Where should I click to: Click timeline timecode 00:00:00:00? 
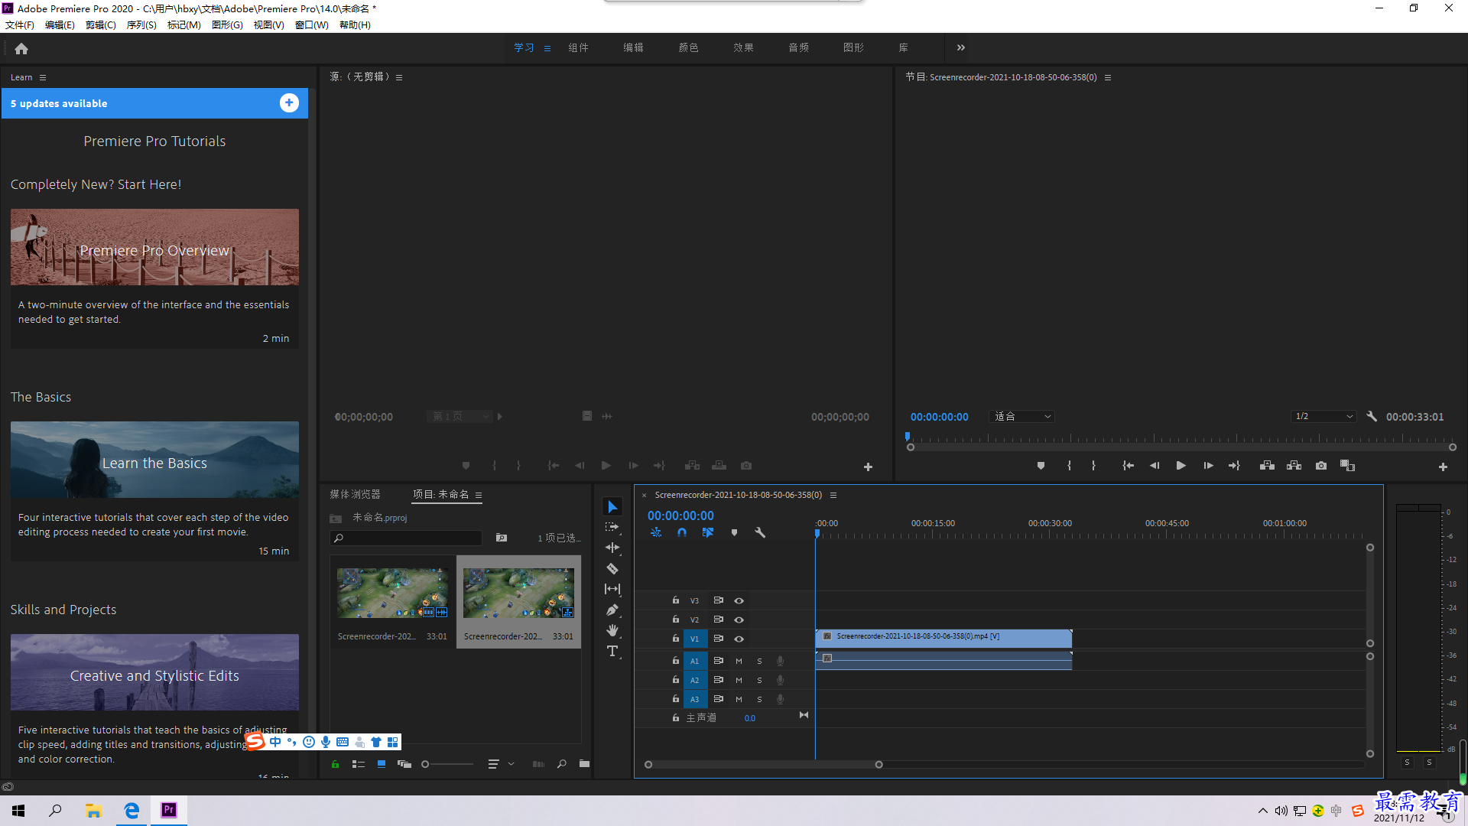(680, 515)
